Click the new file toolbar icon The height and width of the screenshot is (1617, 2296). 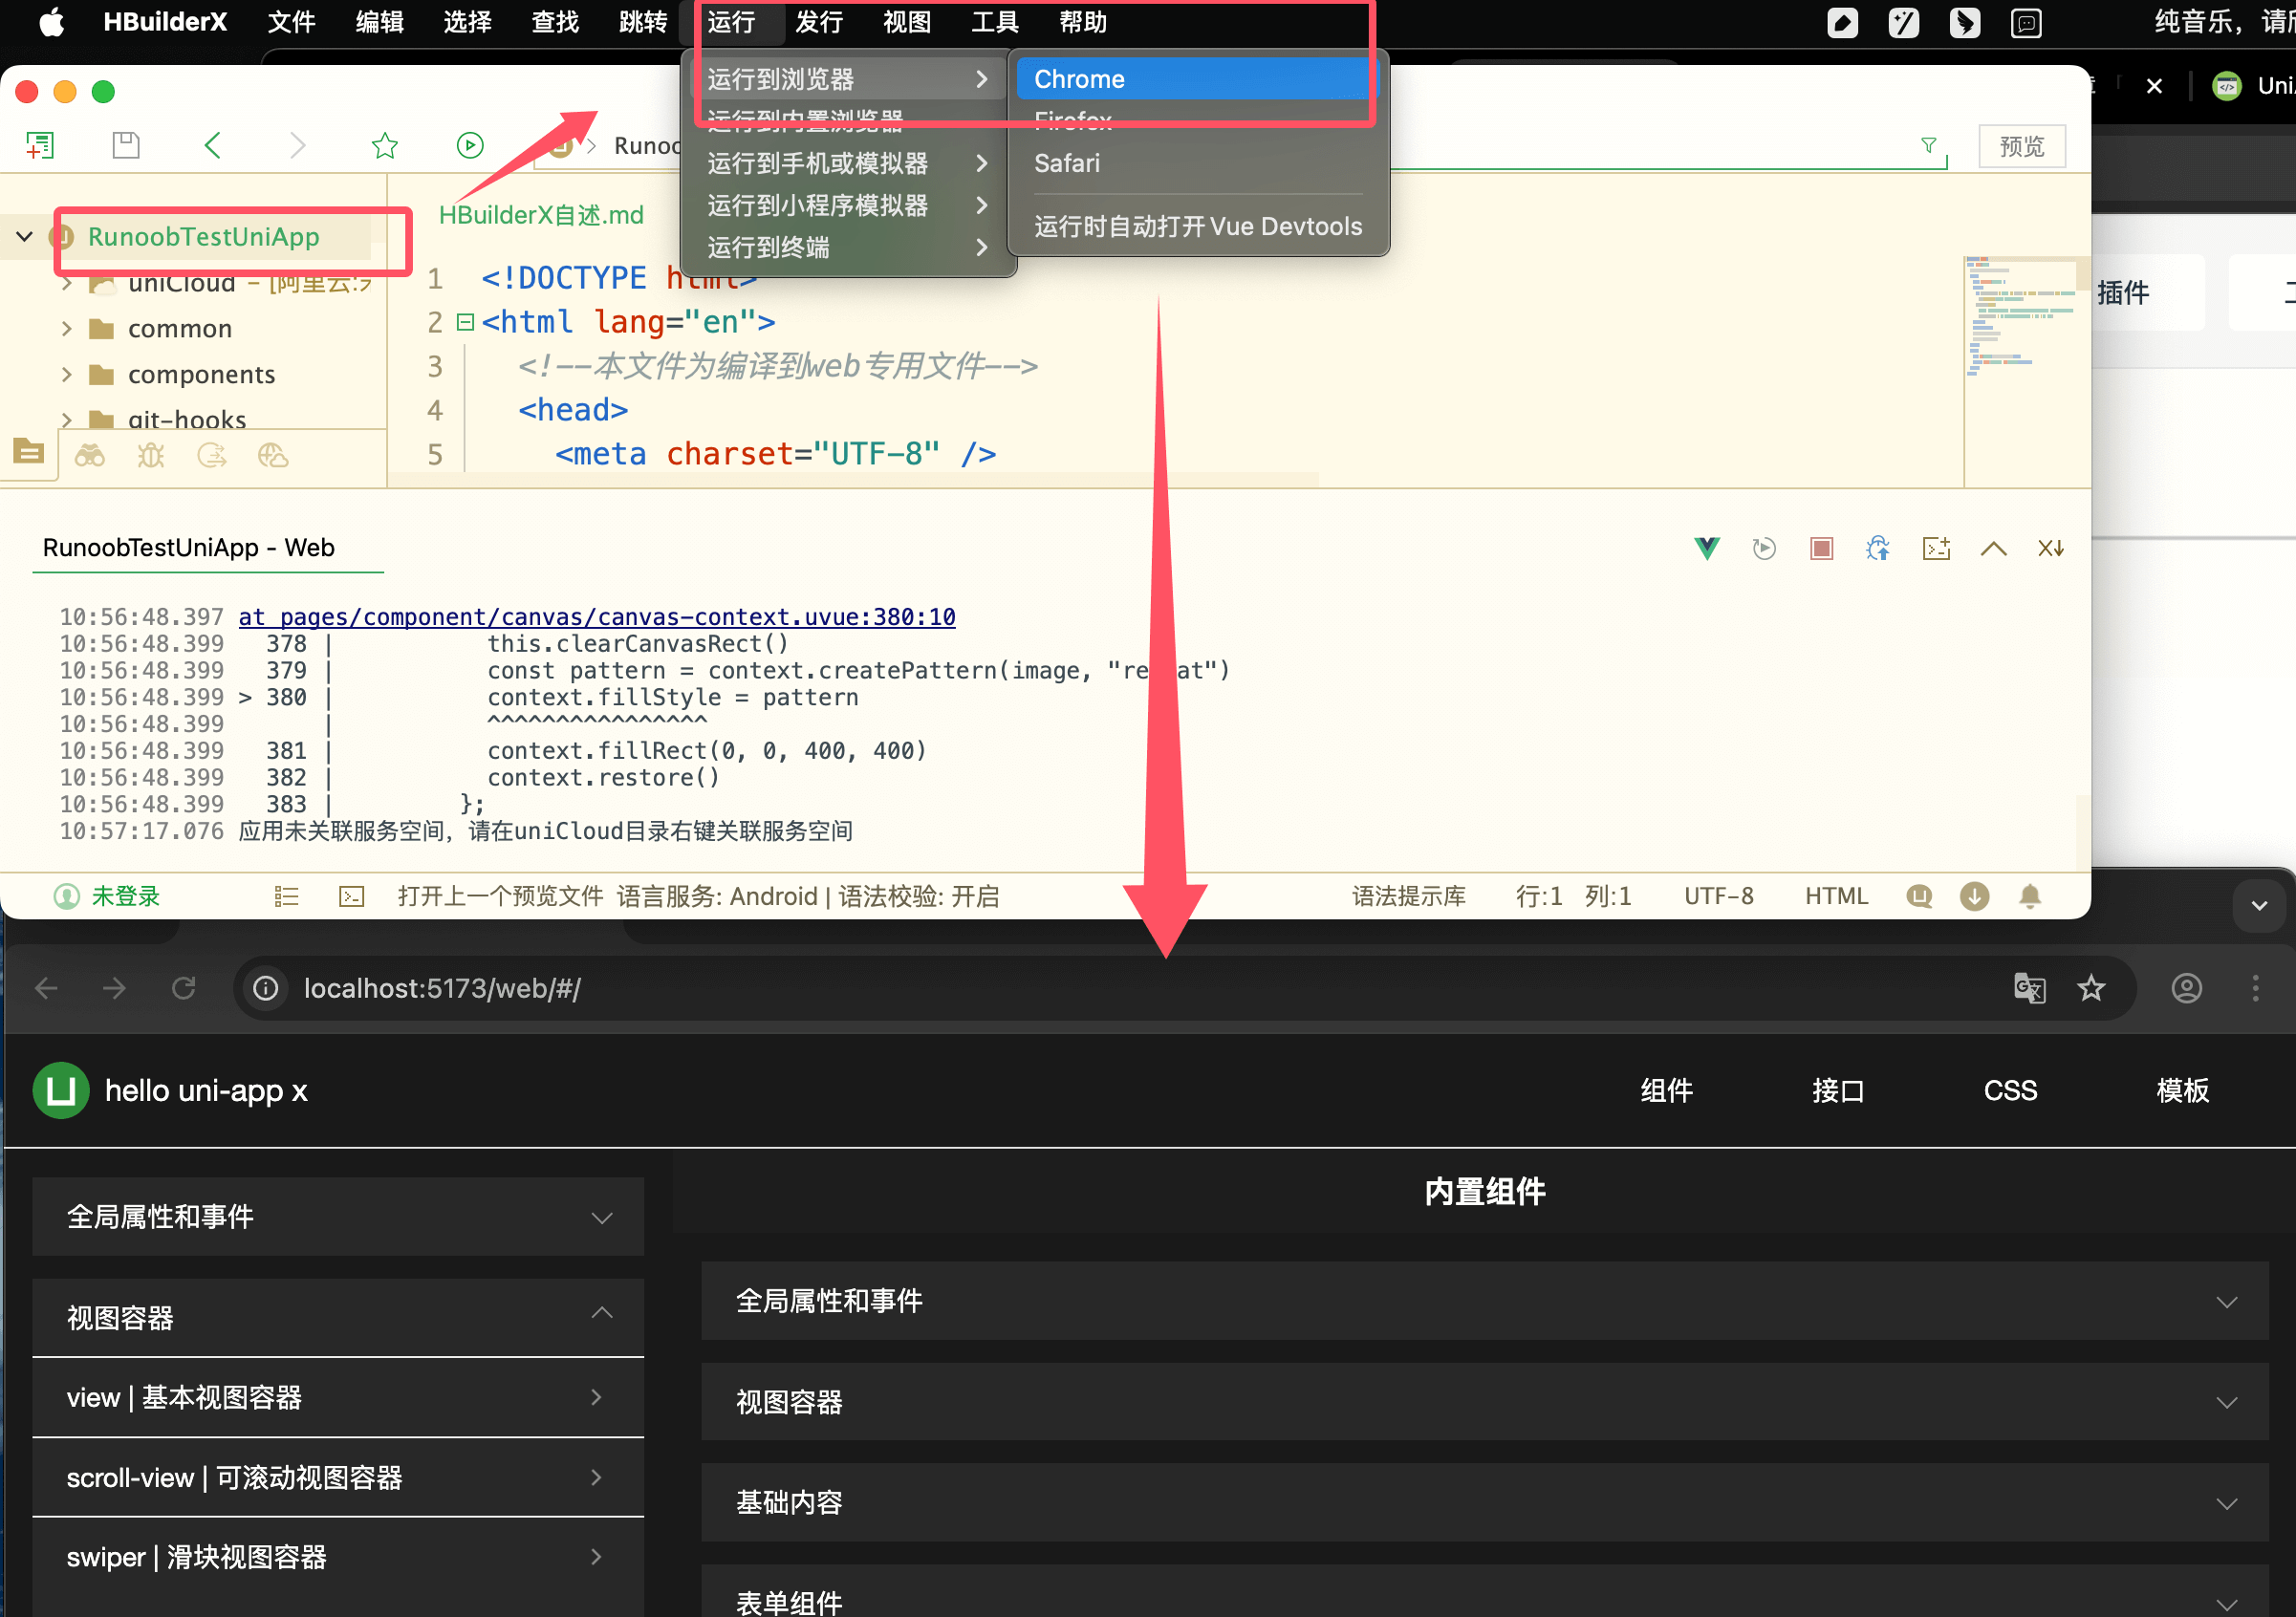[40, 146]
